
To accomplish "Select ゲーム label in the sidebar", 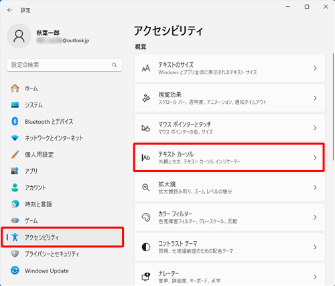I will point(31,220).
